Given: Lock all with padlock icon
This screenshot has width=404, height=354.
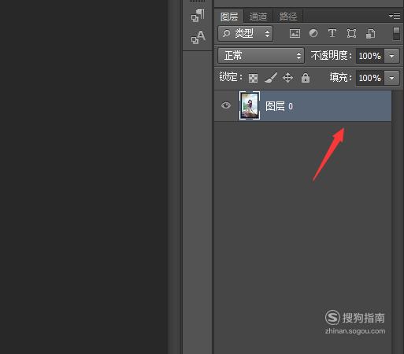Looking at the screenshot, I should point(306,78).
